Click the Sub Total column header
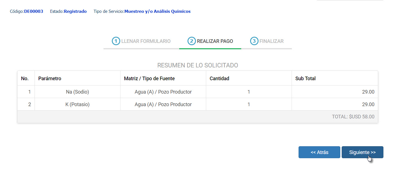The height and width of the screenshot is (188, 399). tap(335, 79)
